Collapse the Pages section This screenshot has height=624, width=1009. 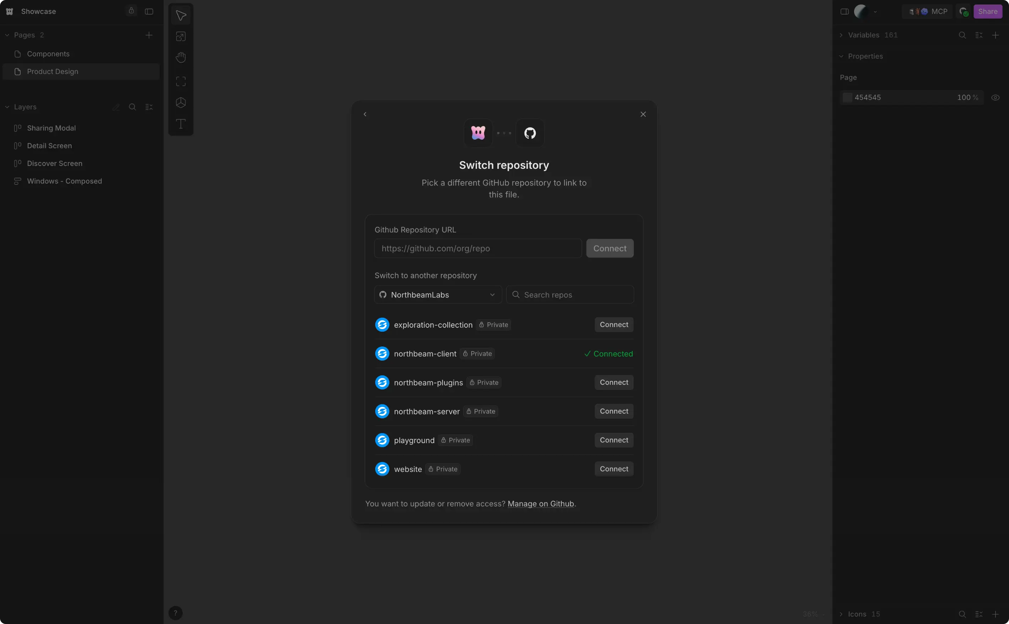7,35
